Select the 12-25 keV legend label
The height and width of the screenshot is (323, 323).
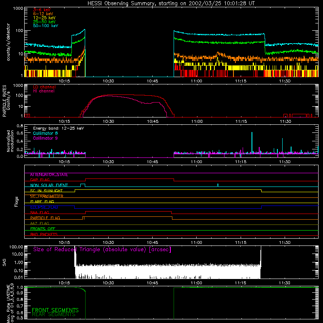[x=44, y=18]
